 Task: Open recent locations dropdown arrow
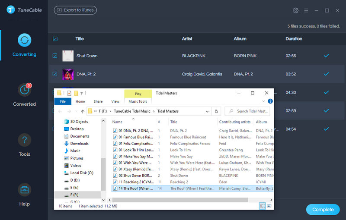[x=77, y=111]
